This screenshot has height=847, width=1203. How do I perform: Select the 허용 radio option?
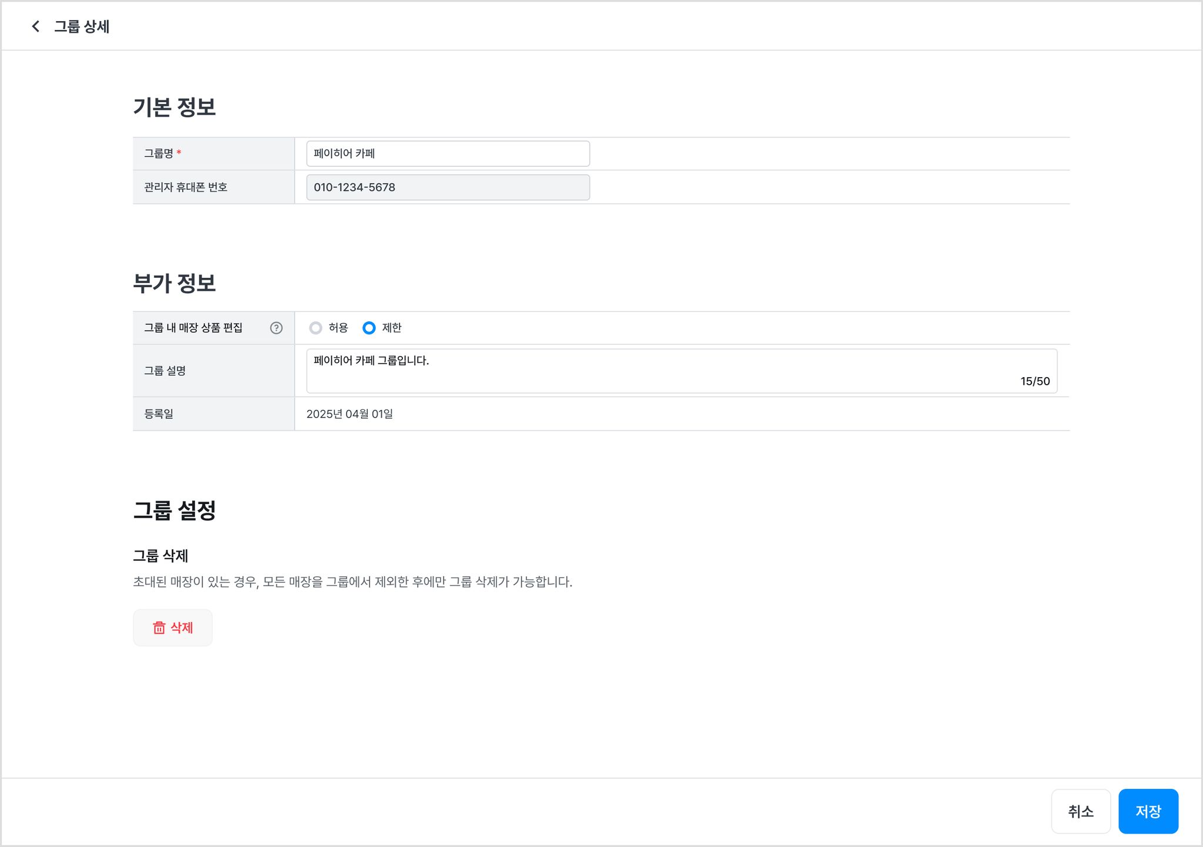[315, 328]
